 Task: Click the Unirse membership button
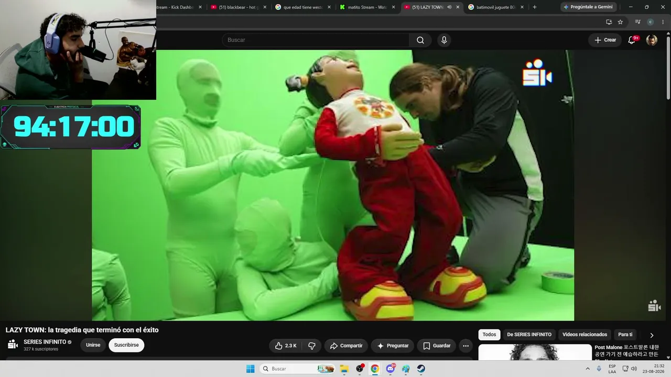tap(93, 345)
